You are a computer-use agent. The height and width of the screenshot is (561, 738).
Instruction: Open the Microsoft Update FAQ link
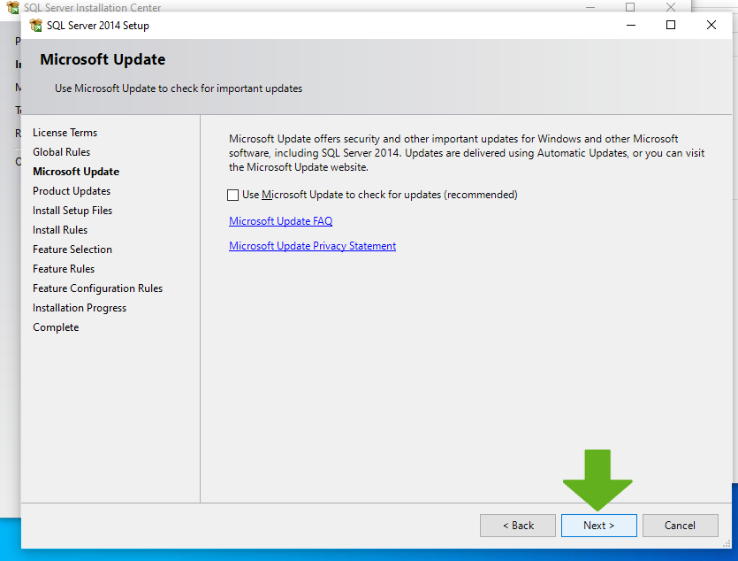coord(280,221)
